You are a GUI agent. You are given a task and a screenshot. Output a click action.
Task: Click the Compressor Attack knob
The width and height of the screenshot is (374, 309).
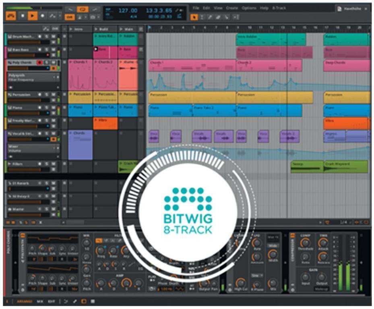pyautogui.click(x=323, y=243)
